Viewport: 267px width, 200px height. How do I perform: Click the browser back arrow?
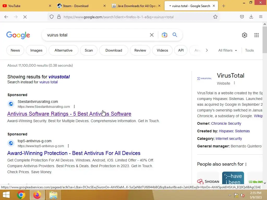6,17
